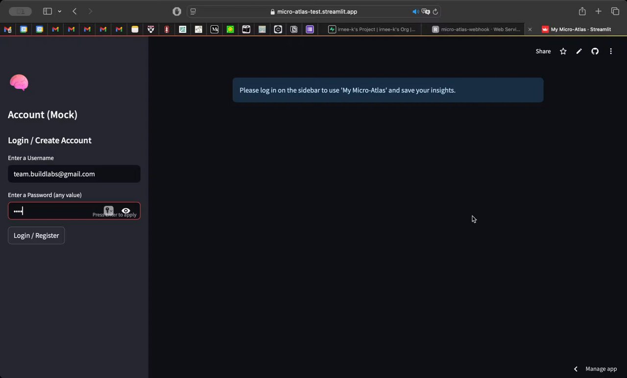Go forward to next page
The image size is (627, 378).
pos(90,11)
